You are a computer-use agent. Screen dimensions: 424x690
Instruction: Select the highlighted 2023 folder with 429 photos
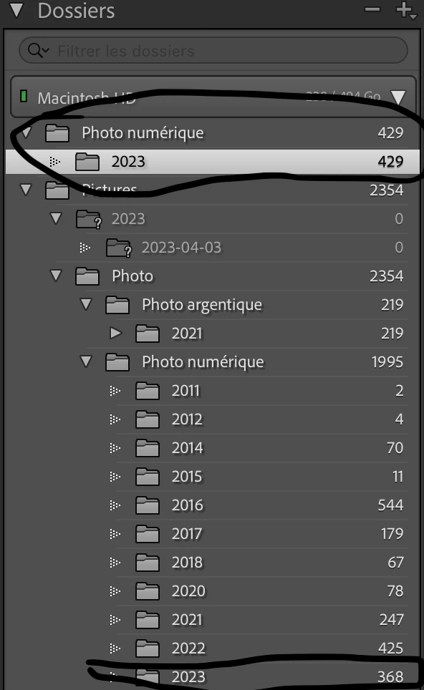click(x=212, y=162)
